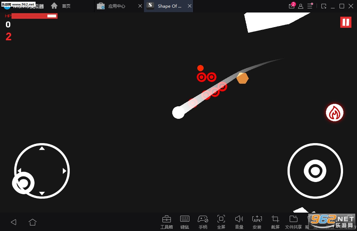
Task: Open the 键鼠 keyboard mouse settings
Action: (185, 222)
